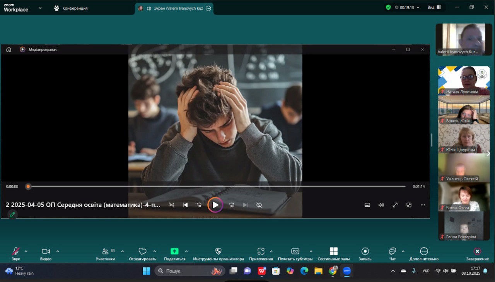Screen dimensions: 495x282
Task: Jump to previous track icon
Action: [185, 205]
